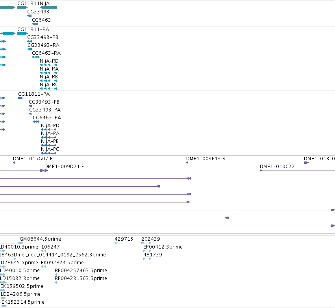Click the NijA-PB protein label
Viewport: 335px width, 308px height.
(x=50, y=141)
